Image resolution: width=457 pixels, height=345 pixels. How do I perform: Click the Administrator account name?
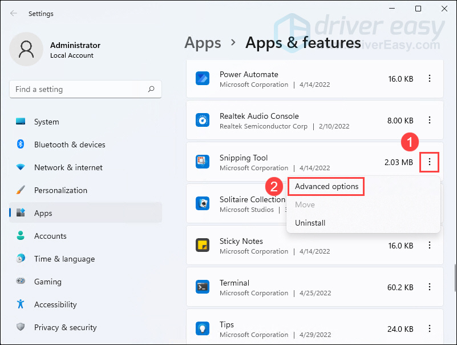[x=75, y=45]
